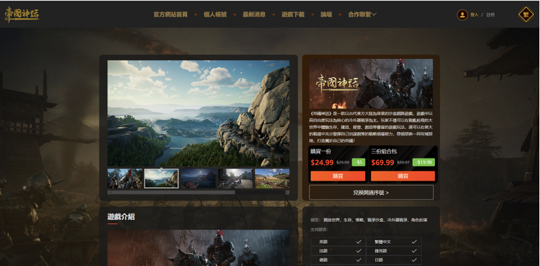Open the 遊戲下載 menu item
Viewport: 540px width, 266px height.
[x=293, y=14]
